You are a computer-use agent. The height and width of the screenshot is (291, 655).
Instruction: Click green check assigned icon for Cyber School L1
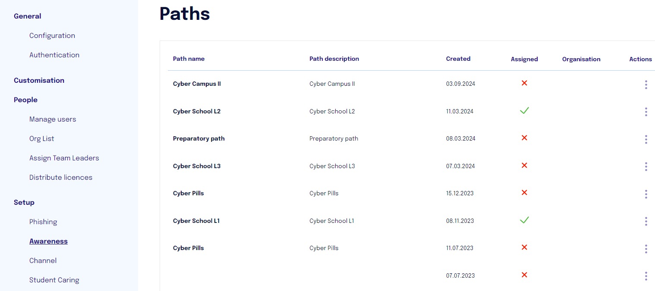tap(524, 220)
